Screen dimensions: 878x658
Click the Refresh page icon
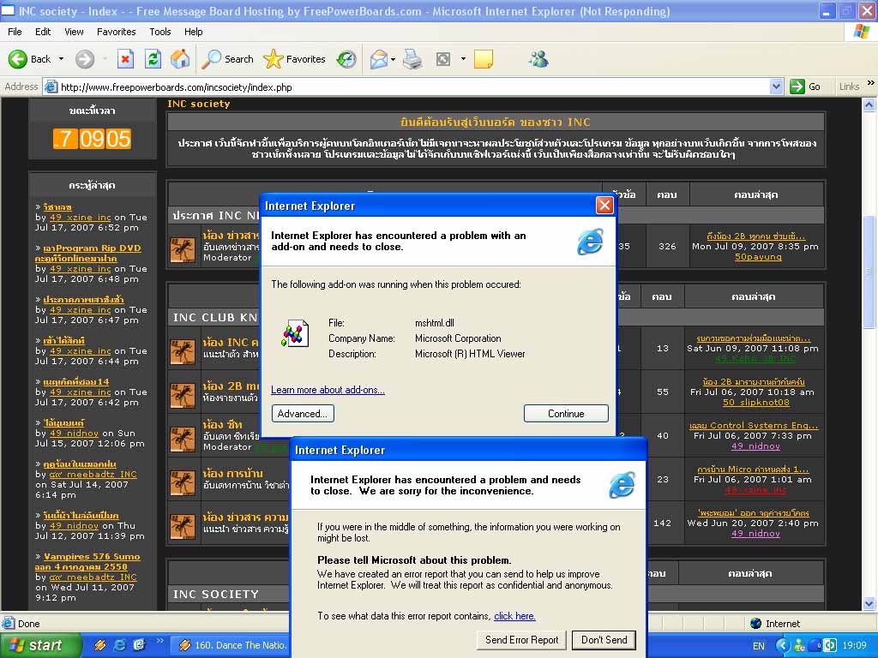point(153,59)
